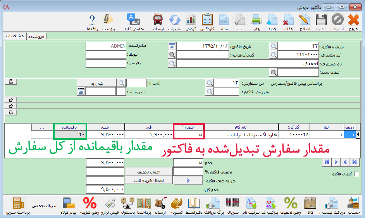Click the اعمال تخفیف button
The height and width of the screenshot is (218, 365).
click(x=148, y=172)
